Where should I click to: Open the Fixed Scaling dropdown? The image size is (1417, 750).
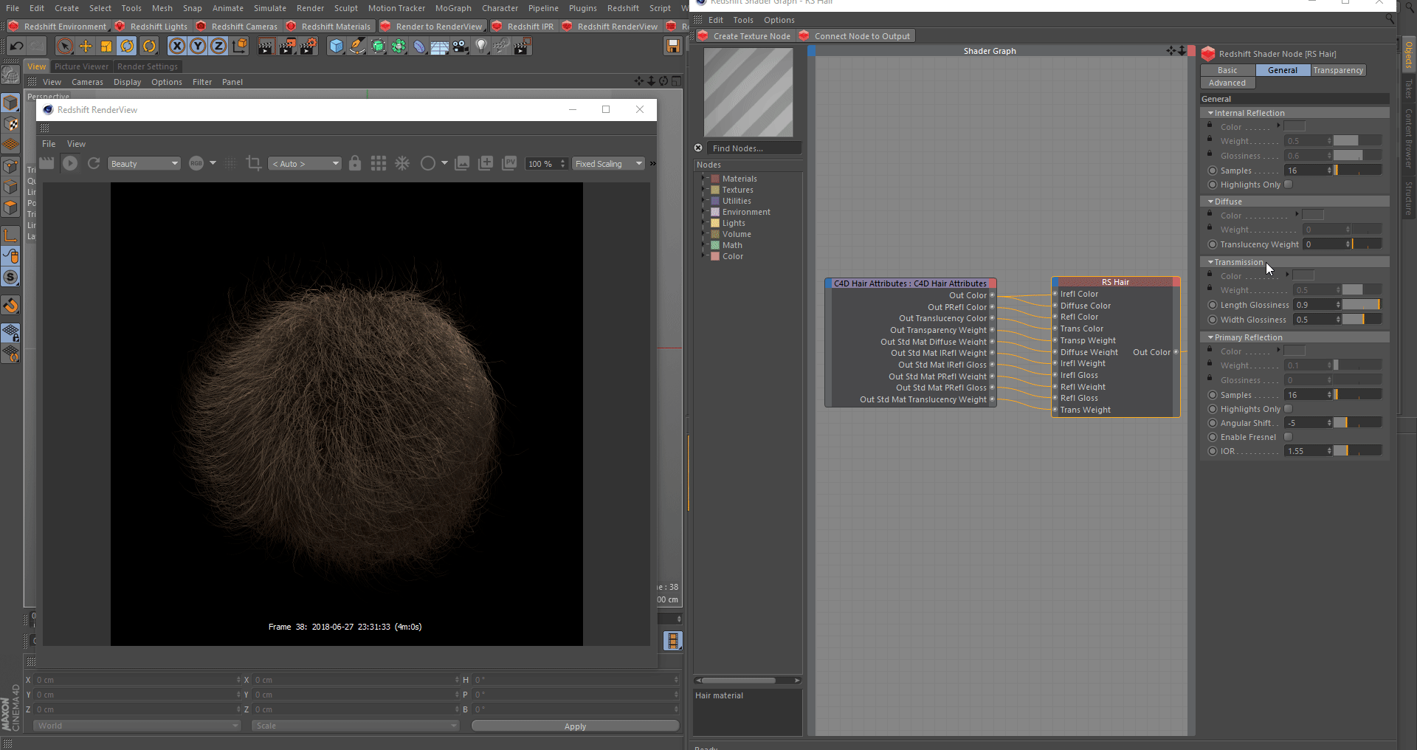tap(609, 164)
